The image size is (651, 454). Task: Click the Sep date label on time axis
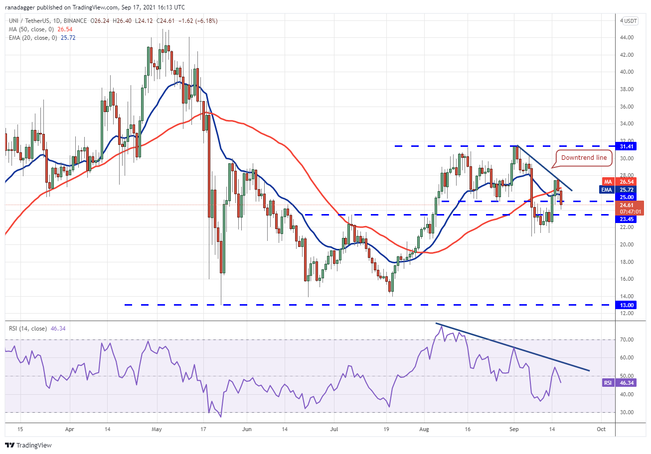click(x=514, y=428)
